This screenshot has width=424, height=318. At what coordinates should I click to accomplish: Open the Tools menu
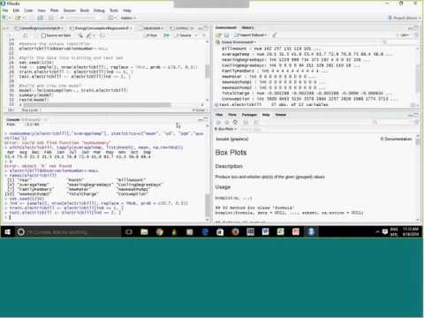(114, 11)
